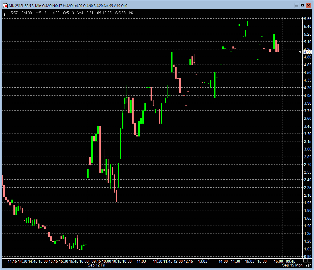314x270 pixels.
Task: Click the small white marker before 15:57
Action: pyautogui.click(x=5, y=14)
